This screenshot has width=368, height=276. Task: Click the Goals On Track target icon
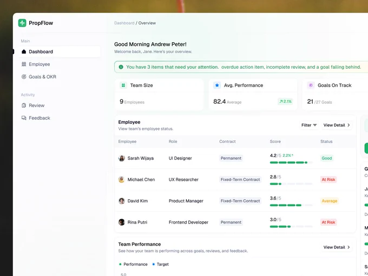tap(311, 85)
